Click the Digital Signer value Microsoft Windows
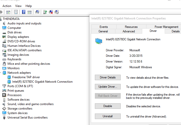The image size is (181, 125). point(141,67)
